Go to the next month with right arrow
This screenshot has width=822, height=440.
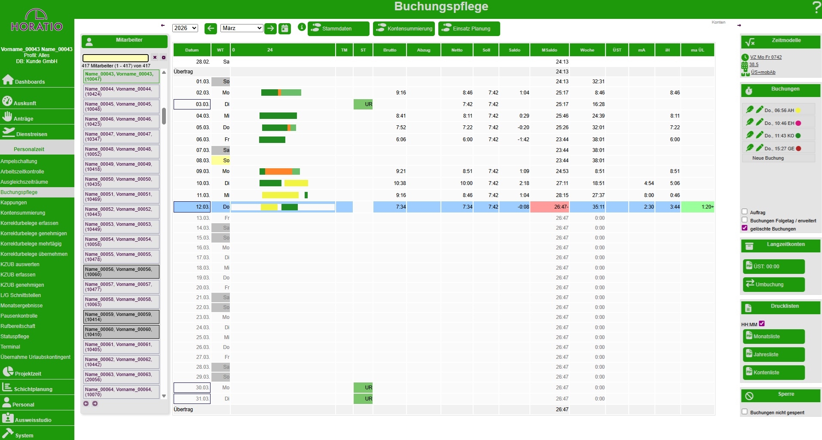[270, 28]
